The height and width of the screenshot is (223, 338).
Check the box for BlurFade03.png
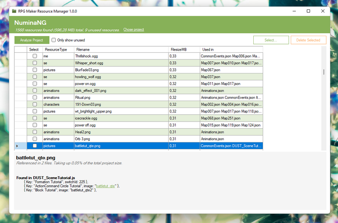tap(35, 70)
